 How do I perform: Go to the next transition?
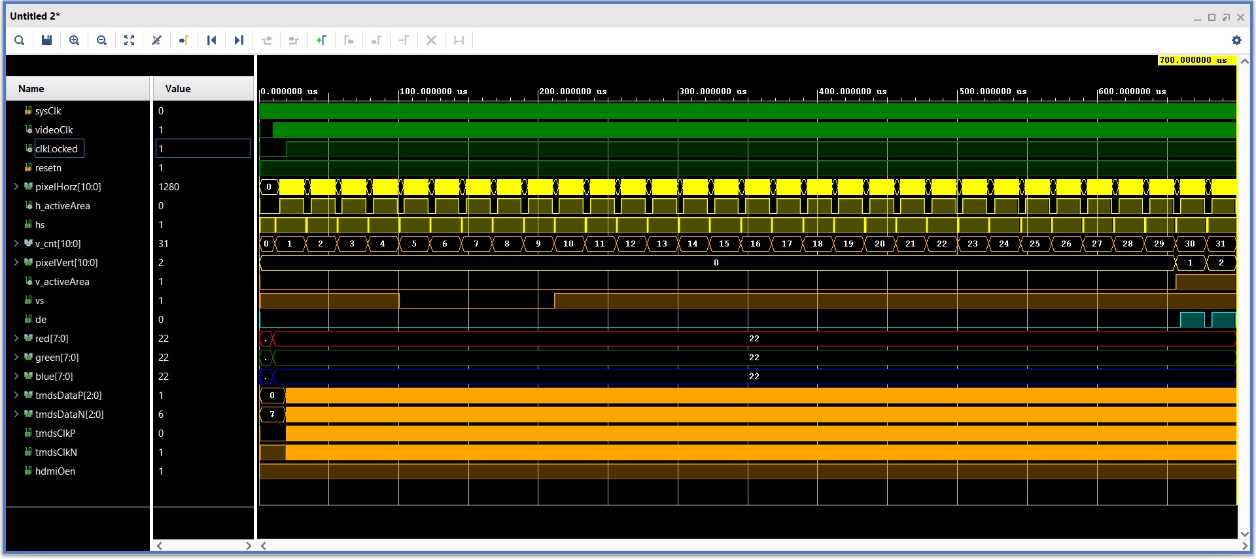click(x=294, y=41)
